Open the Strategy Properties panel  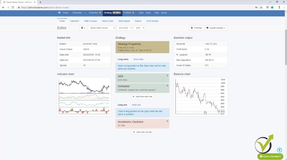pos(142,47)
